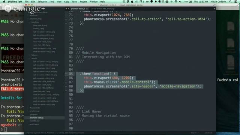
Task: Switch to the call-to-action fail.png tab
Action: [102, 9]
